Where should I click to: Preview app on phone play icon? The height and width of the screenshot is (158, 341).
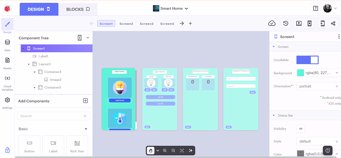click(309, 23)
